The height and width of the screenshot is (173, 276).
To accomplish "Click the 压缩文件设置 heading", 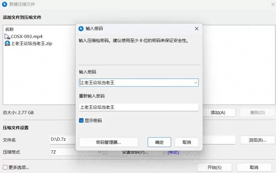I will coord(16,128).
